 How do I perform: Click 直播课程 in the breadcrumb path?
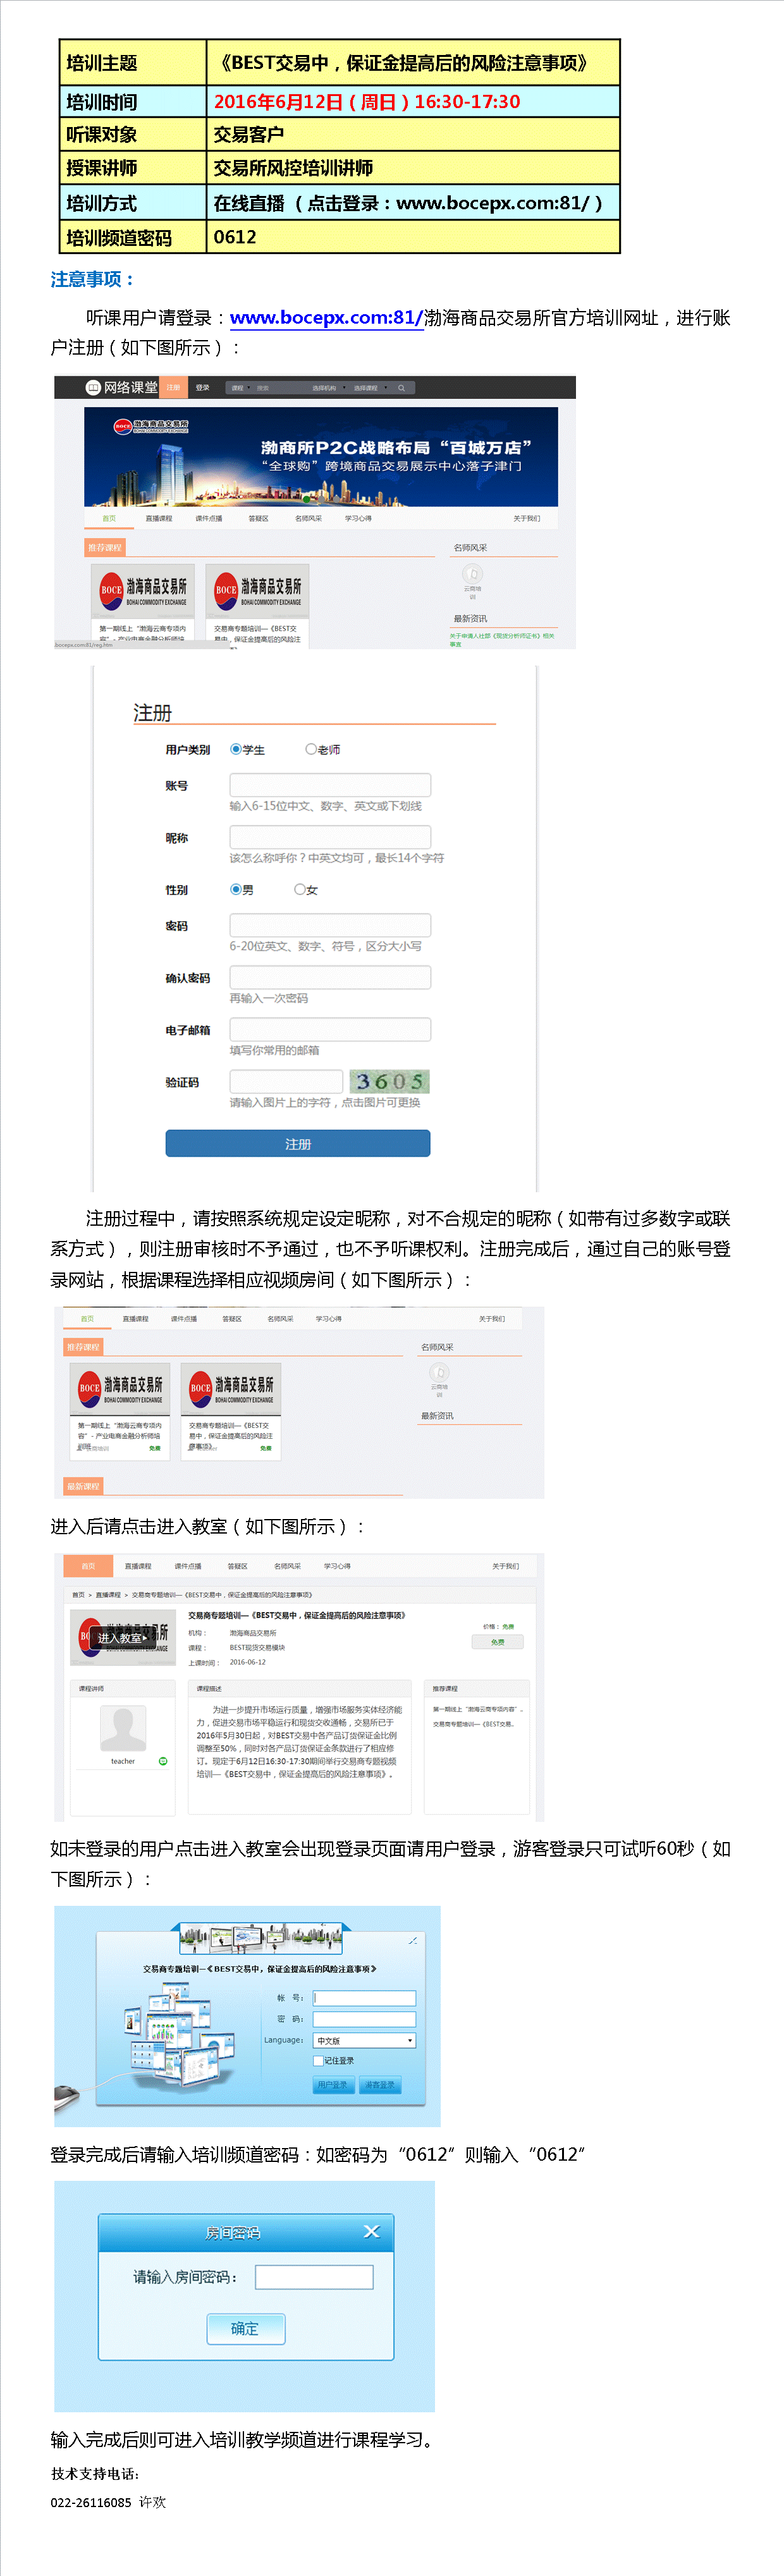108,1595
